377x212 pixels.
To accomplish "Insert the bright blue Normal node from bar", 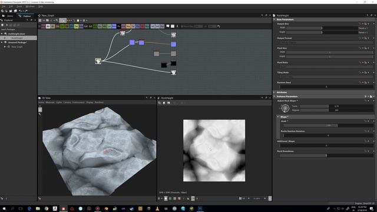I will (x=114, y=26).
